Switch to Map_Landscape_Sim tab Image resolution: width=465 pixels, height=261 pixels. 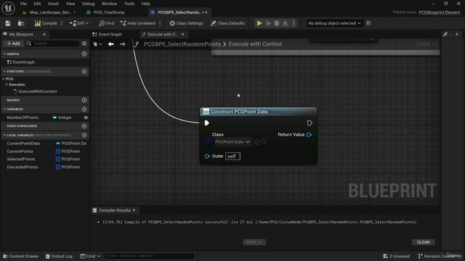click(50, 12)
